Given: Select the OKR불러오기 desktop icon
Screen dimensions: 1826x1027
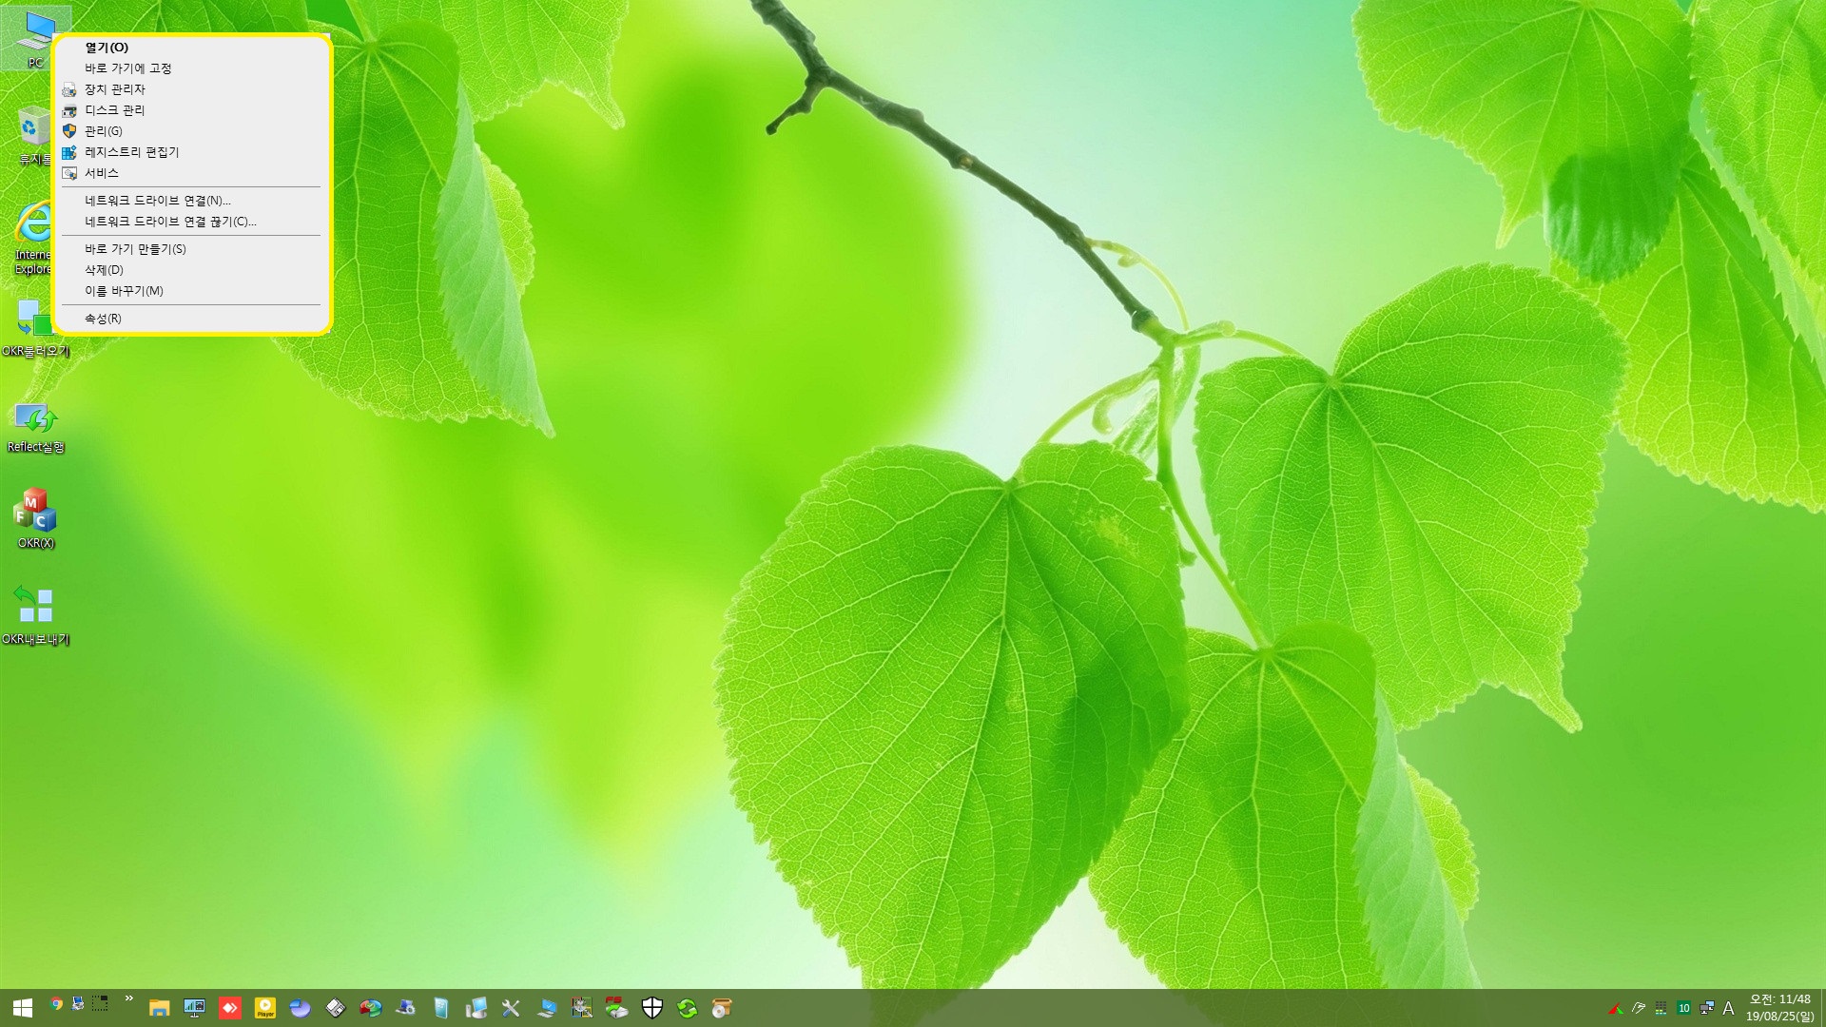Looking at the screenshot, I should point(35,328).
